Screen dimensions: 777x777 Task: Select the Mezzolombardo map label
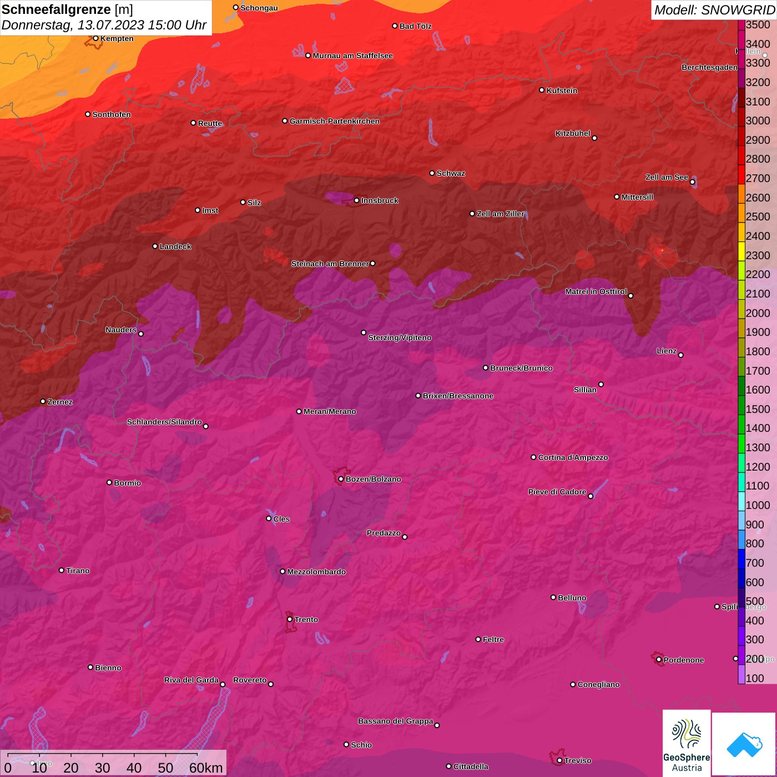(x=316, y=572)
